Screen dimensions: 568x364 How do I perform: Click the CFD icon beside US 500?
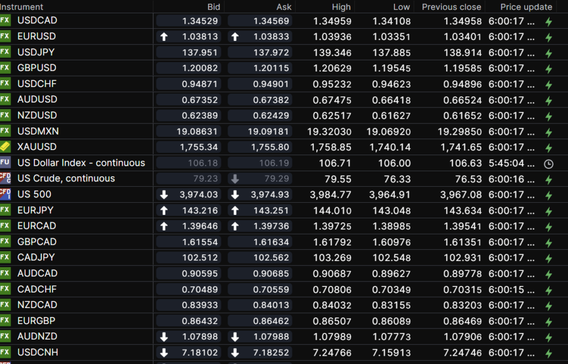(x=5, y=194)
